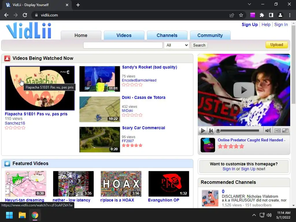This screenshot has width=296, height=222.
Task: Toggle the browser side panel
Action: click(271, 15)
